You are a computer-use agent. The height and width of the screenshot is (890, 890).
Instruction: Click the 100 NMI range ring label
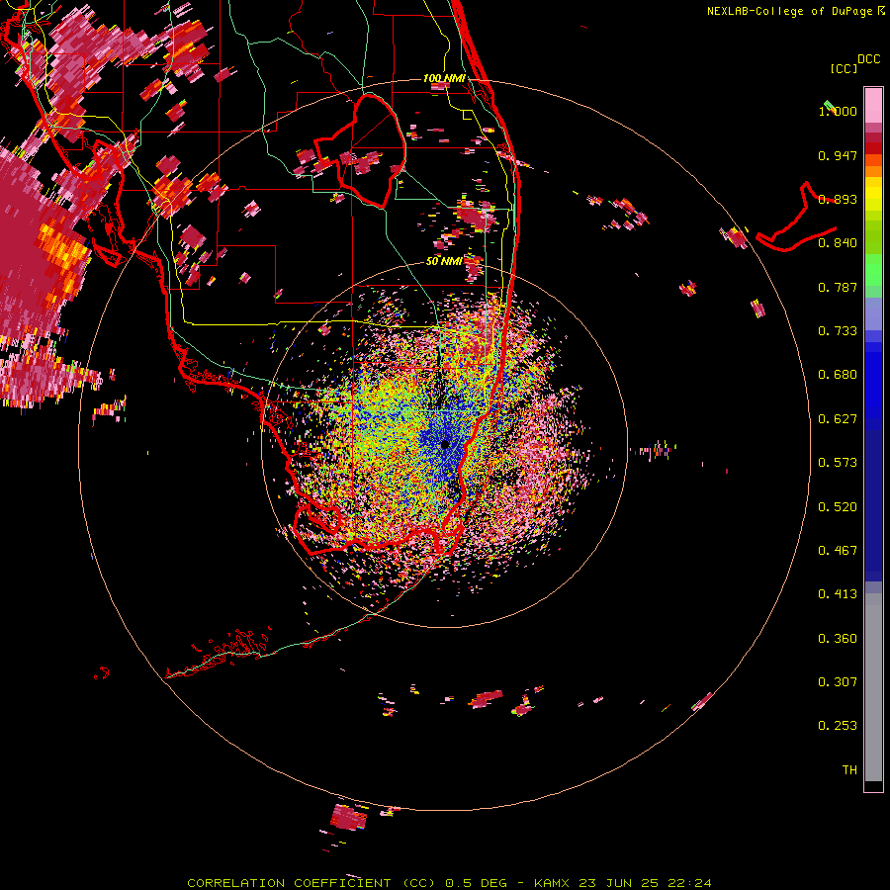point(444,78)
